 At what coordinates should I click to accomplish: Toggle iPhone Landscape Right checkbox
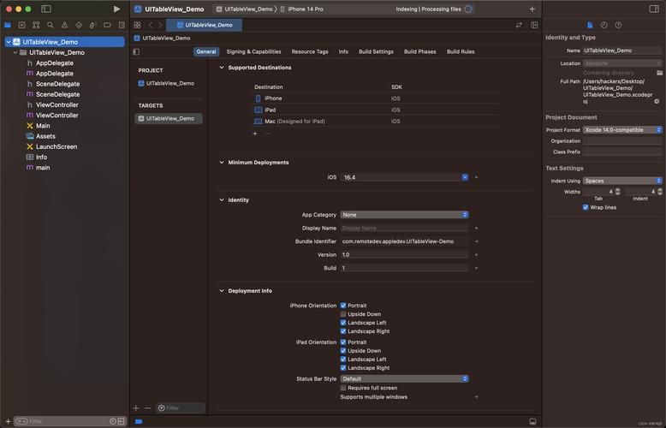click(343, 331)
